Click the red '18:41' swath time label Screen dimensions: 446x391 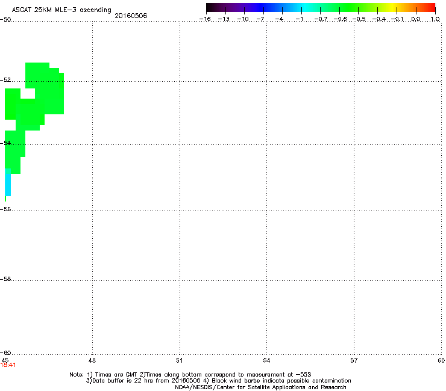(8, 365)
